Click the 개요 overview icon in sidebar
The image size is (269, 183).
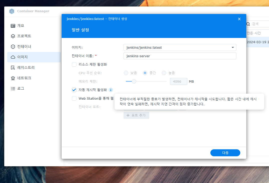13,26
